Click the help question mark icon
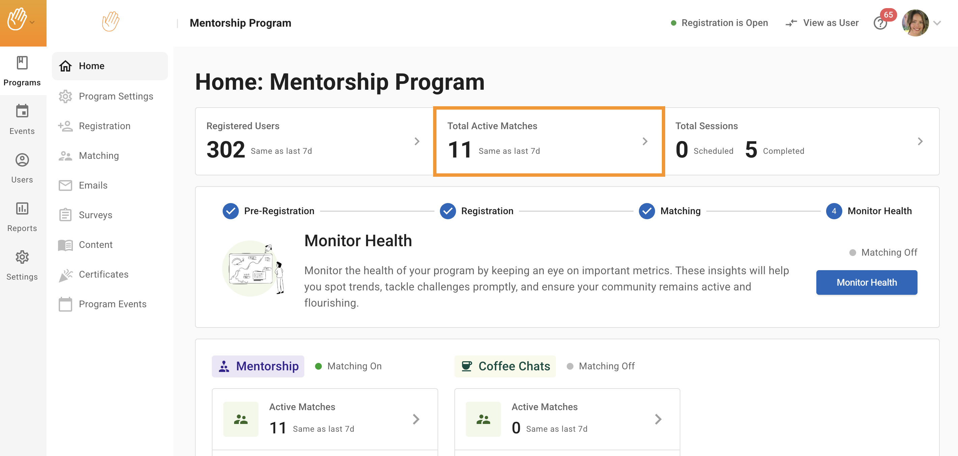 (x=880, y=23)
